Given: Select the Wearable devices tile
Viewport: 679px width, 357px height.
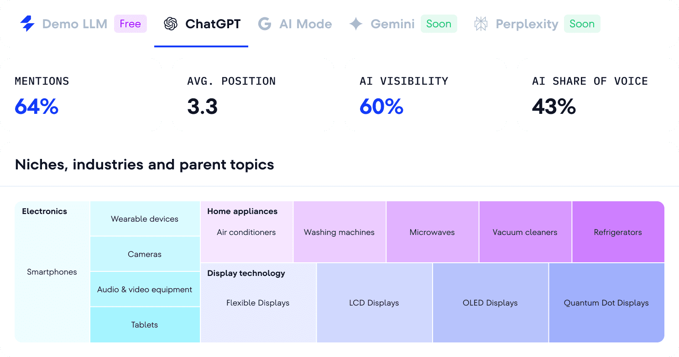Looking at the screenshot, I should [145, 219].
